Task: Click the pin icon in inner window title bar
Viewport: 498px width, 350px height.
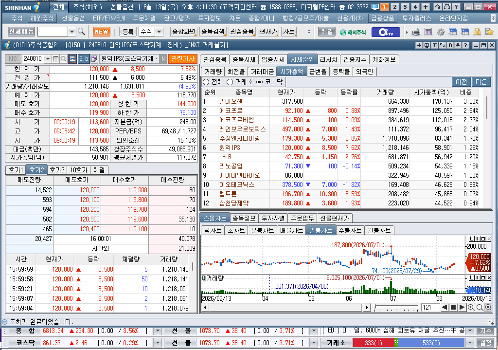Action: point(458,45)
